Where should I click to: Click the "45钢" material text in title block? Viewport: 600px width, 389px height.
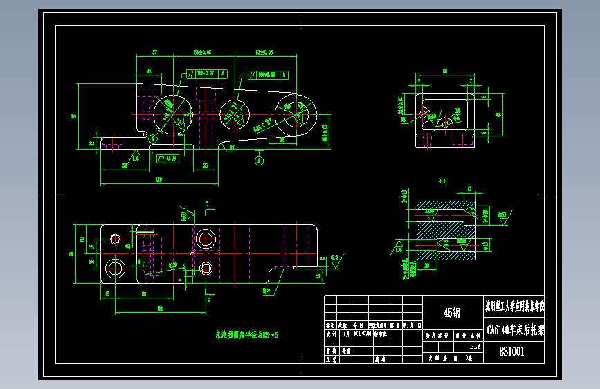pos(451,313)
